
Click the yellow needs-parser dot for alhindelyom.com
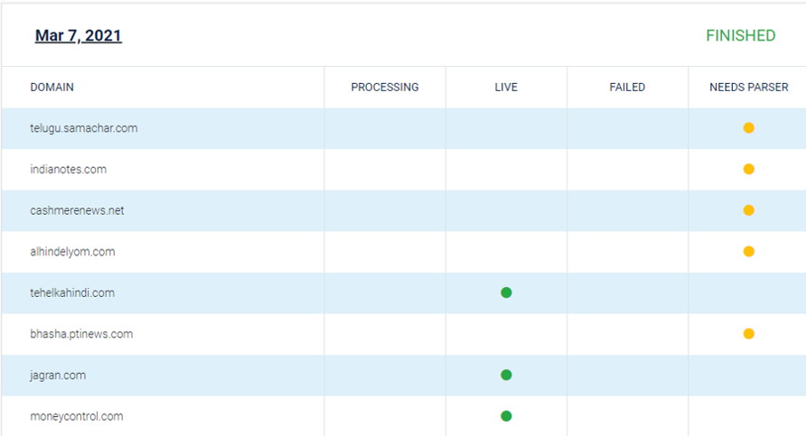(748, 251)
